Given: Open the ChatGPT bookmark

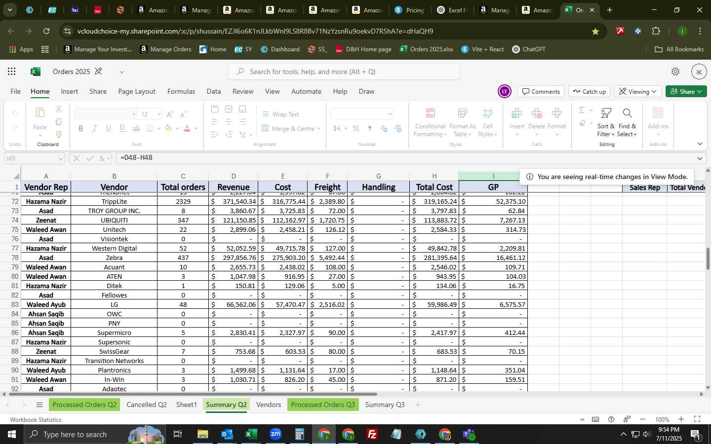Looking at the screenshot, I should [x=529, y=49].
